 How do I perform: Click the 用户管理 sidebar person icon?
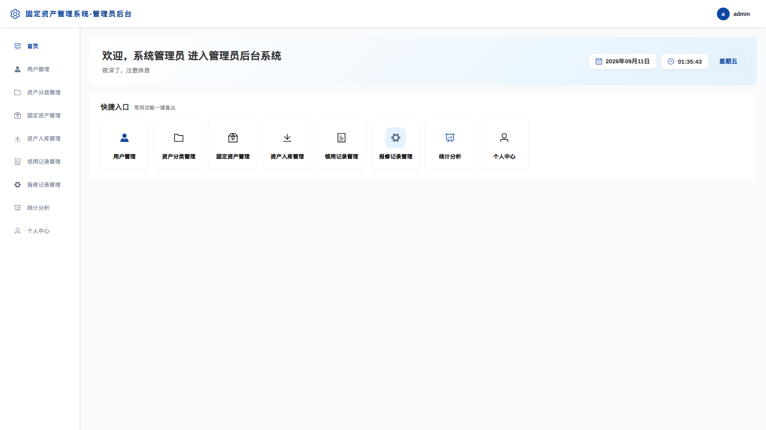[x=18, y=69]
